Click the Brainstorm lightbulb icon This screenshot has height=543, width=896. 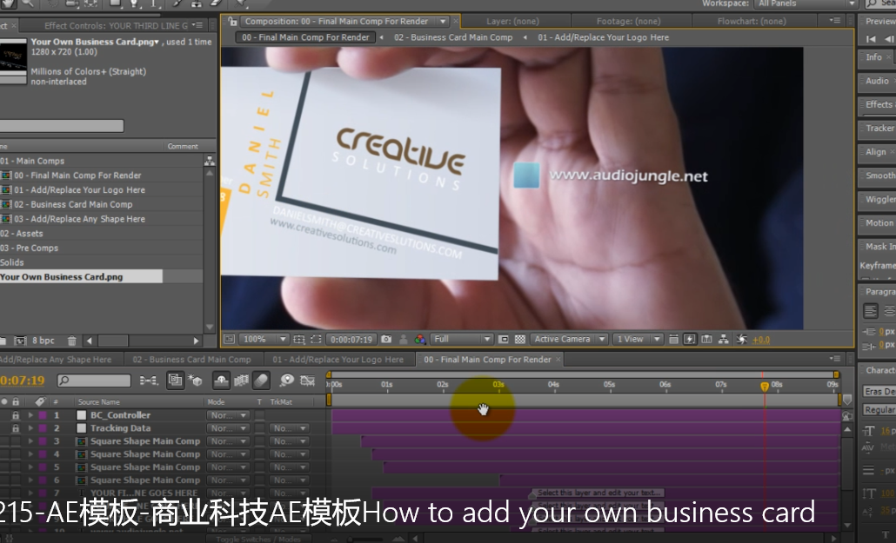[x=286, y=381]
